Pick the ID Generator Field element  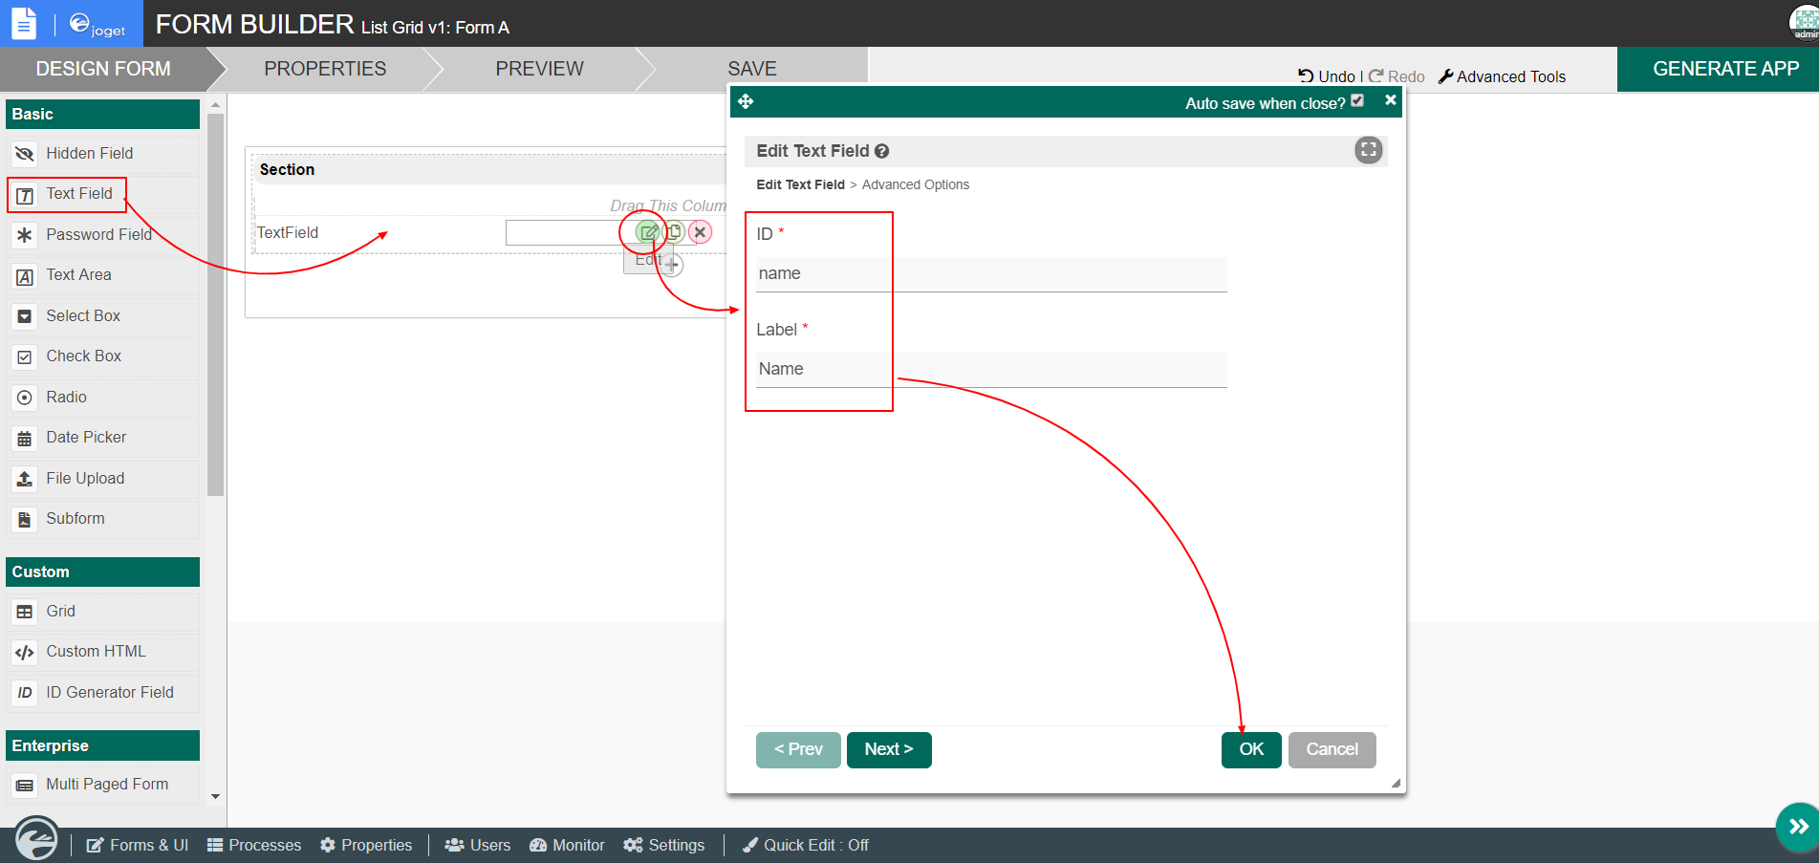(x=109, y=693)
